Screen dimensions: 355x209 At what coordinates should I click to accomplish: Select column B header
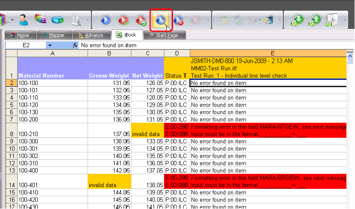pos(109,53)
